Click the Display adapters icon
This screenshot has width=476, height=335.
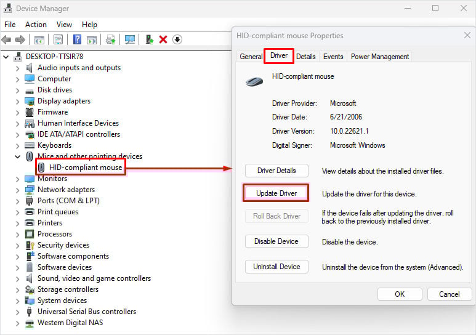tap(30, 101)
